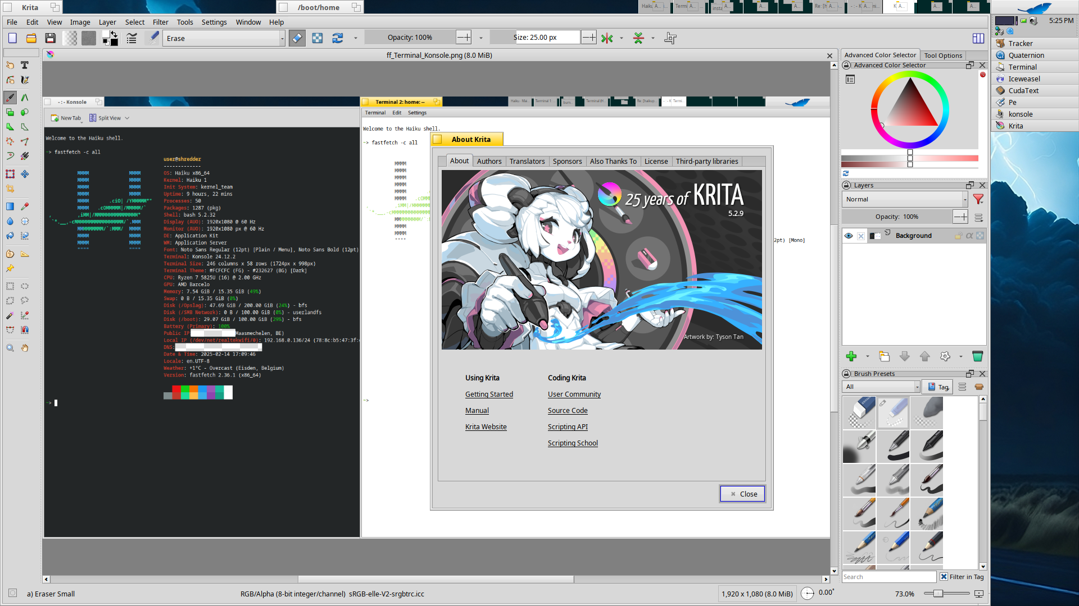The height and width of the screenshot is (606, 1079).
Task: Open the Settings menu
Action: [x=214, y=22]
